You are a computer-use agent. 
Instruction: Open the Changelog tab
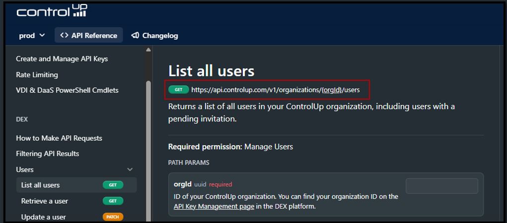click(x=154, y=36)
